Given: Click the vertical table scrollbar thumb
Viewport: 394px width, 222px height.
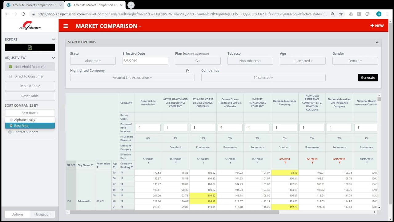Looking at the screenshot, I should coord(379,99).
